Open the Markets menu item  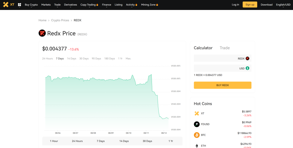click(46, 5)
